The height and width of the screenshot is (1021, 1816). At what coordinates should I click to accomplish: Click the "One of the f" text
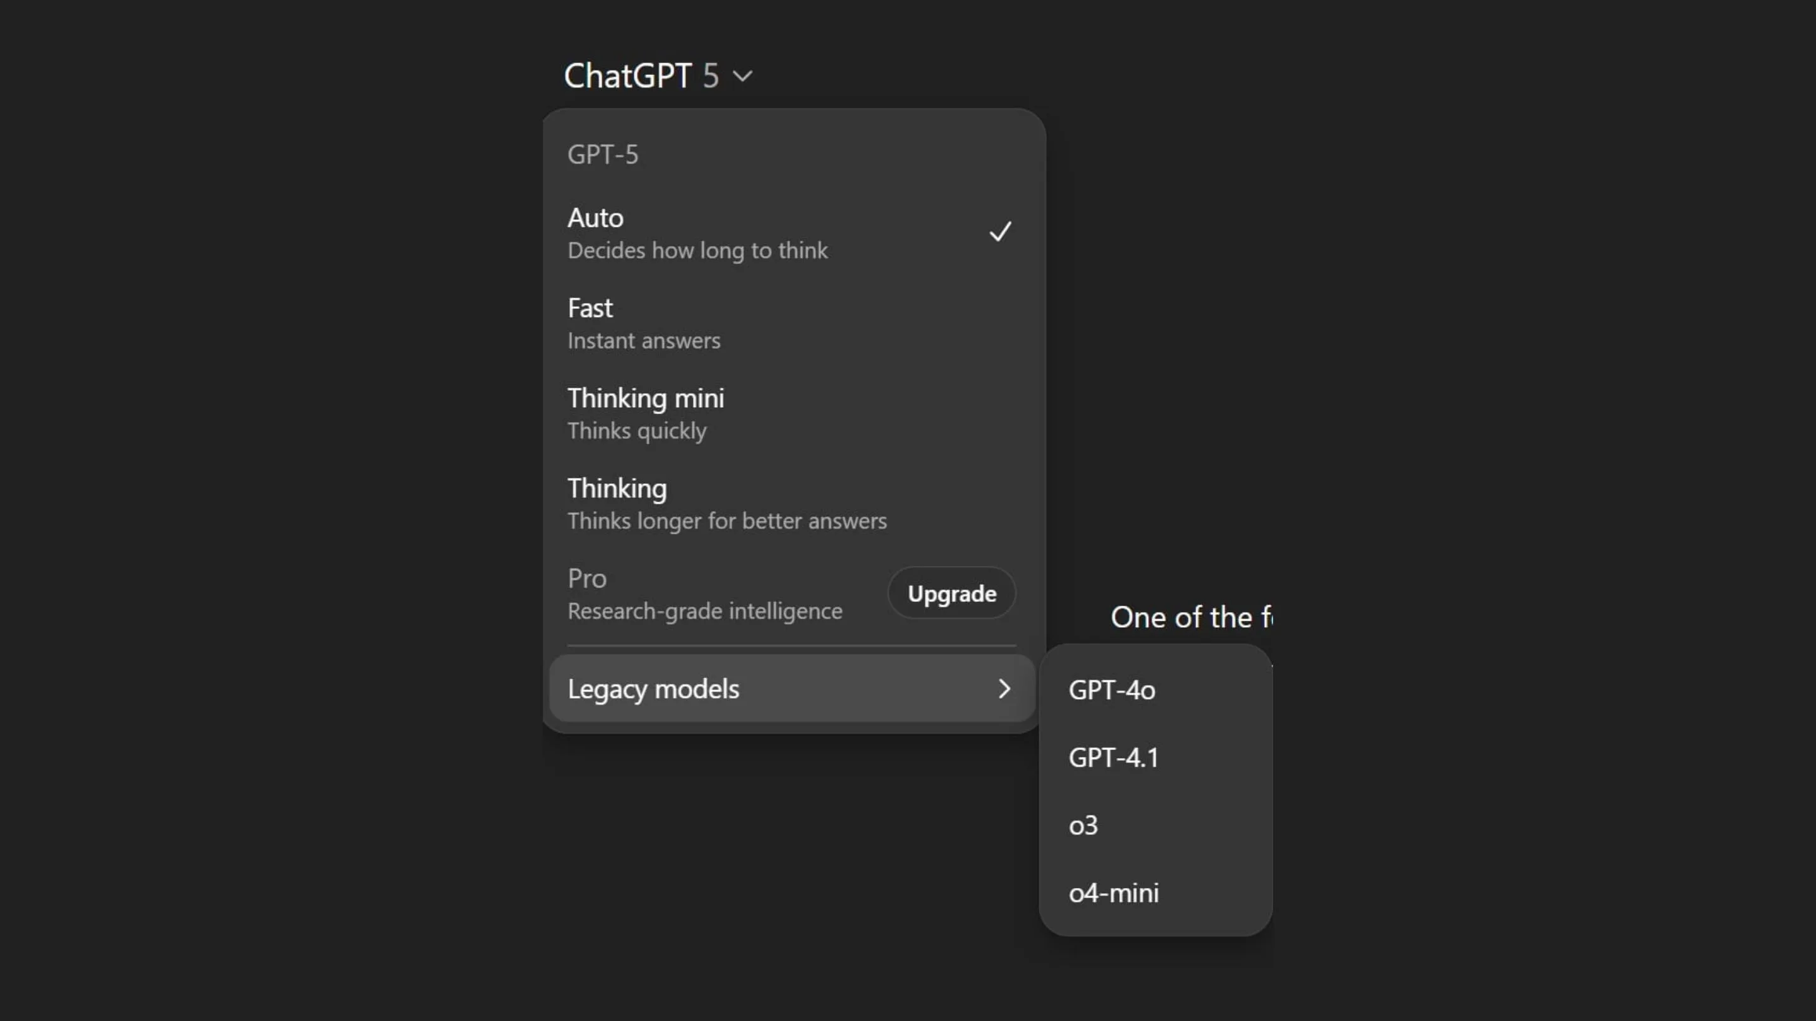pos(1190,618)
